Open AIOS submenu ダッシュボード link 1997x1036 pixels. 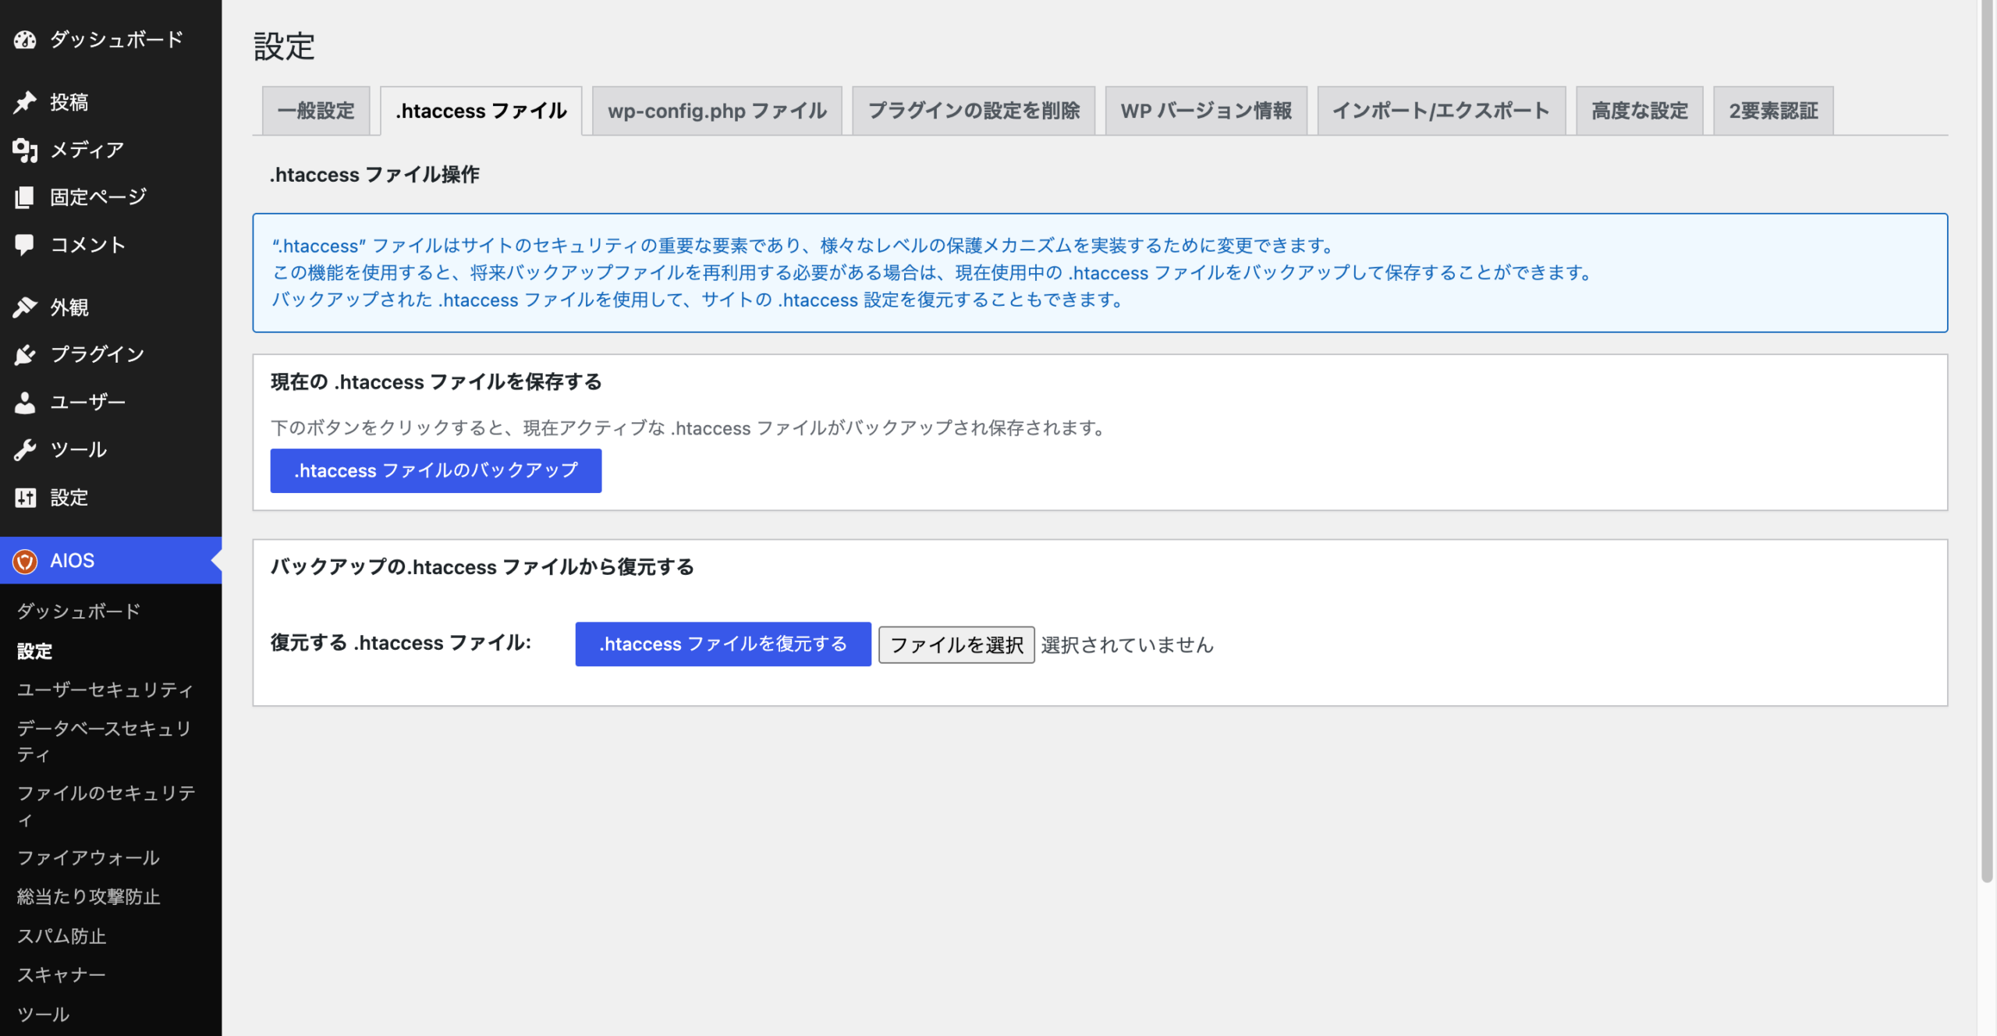click(79, 611)
